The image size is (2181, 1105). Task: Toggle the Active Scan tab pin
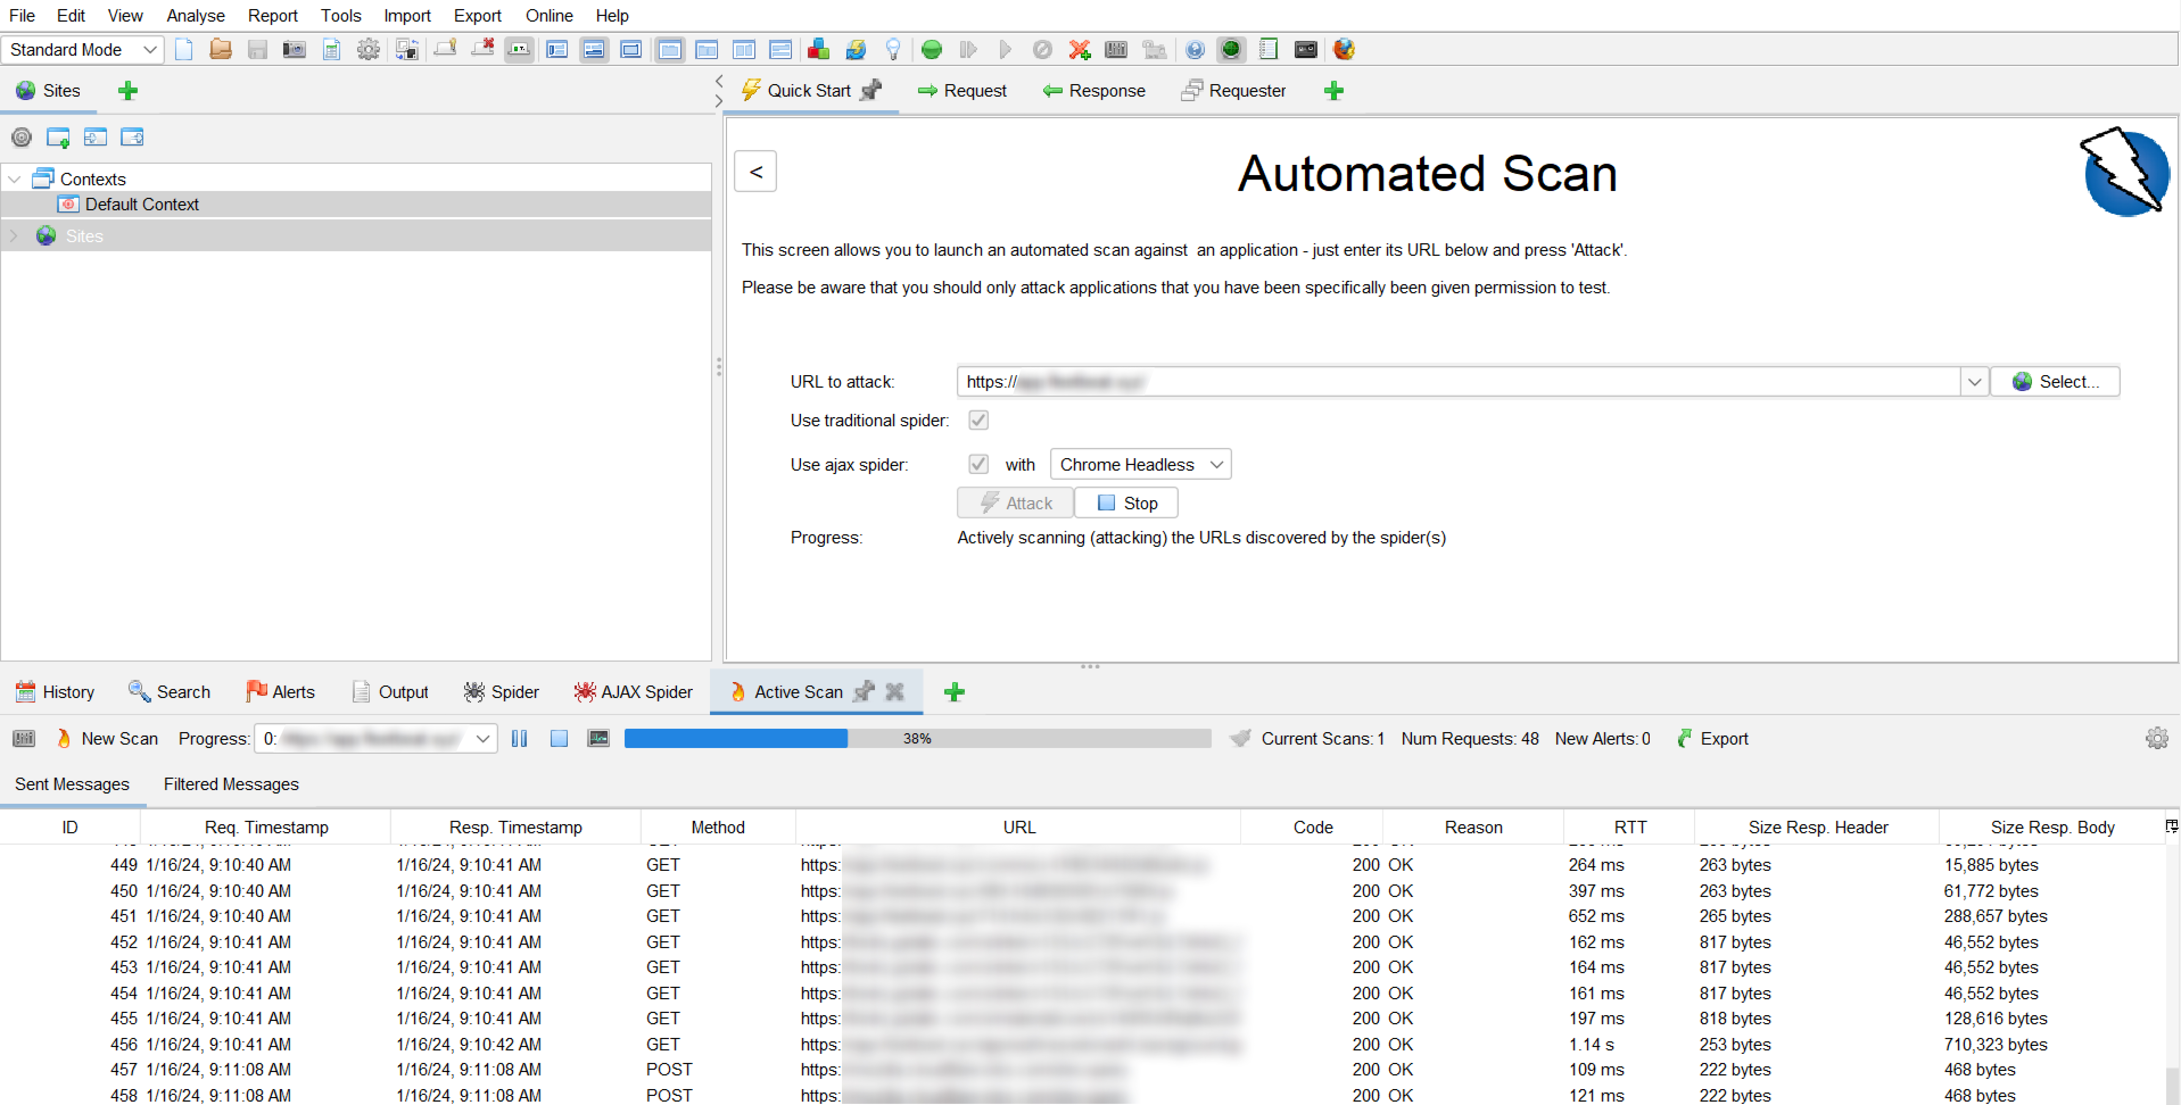[x=864, y=692]
